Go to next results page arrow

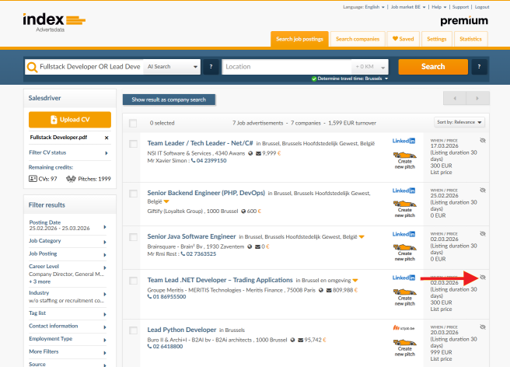click(477, 98)
